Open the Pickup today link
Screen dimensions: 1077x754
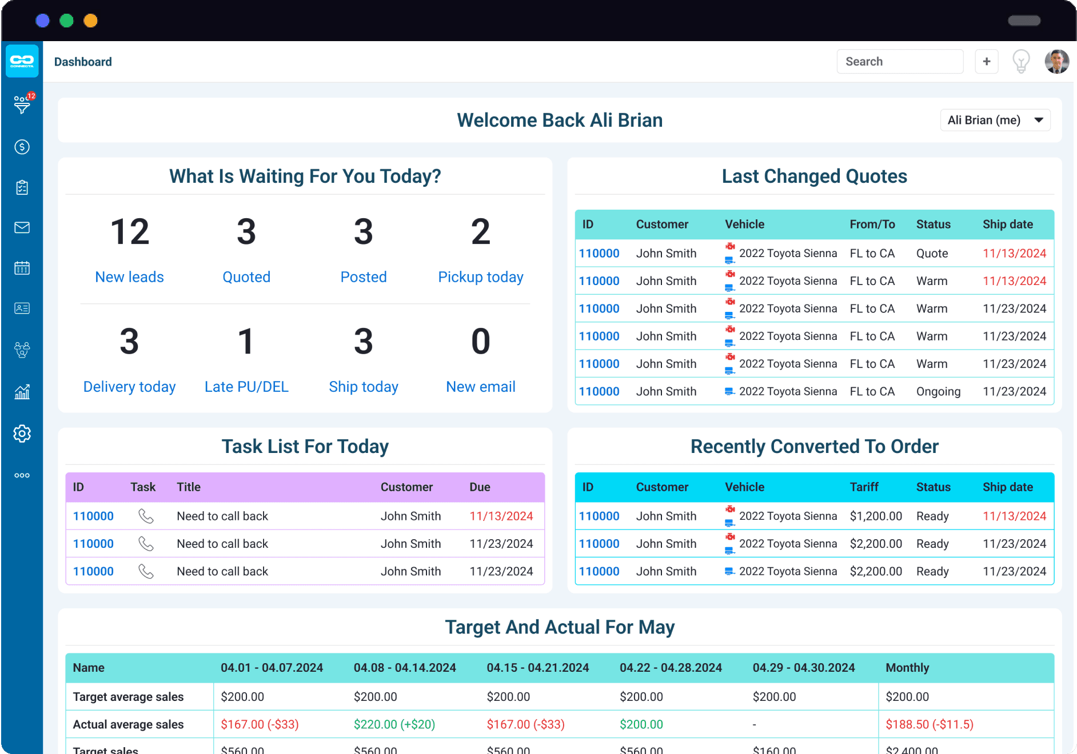pos(481,277)
